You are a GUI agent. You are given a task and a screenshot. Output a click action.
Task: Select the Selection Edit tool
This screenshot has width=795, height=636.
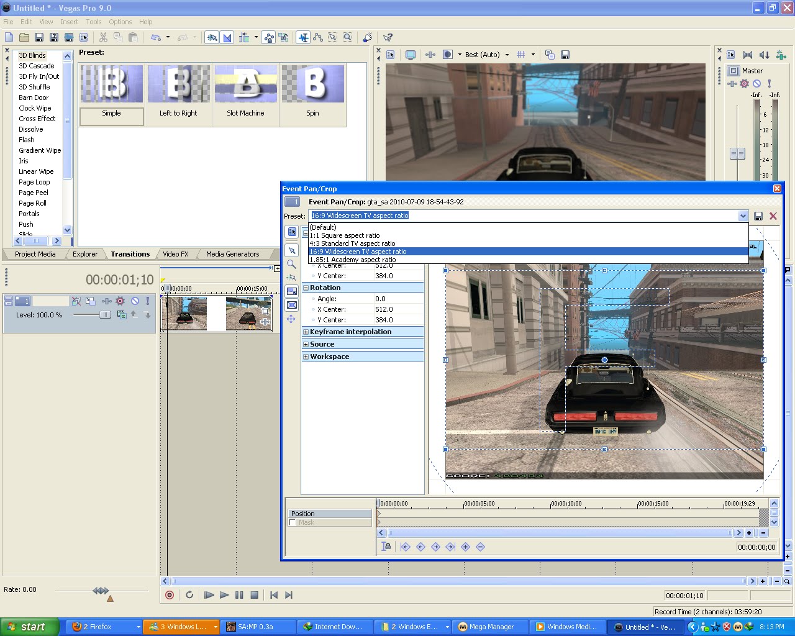(x=333, y=37)
